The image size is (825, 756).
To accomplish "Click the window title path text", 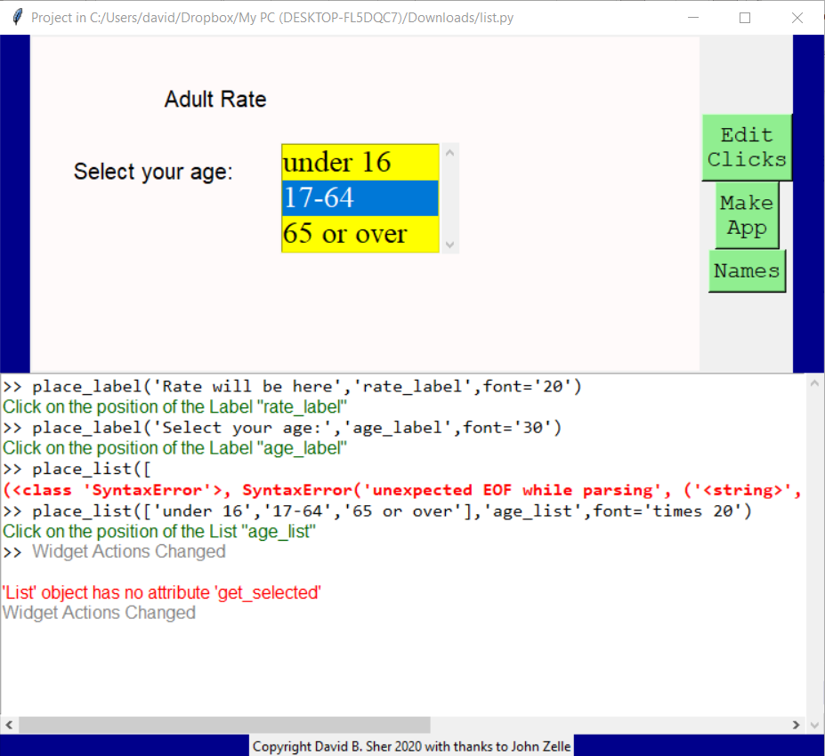I will tap(272, 18).
